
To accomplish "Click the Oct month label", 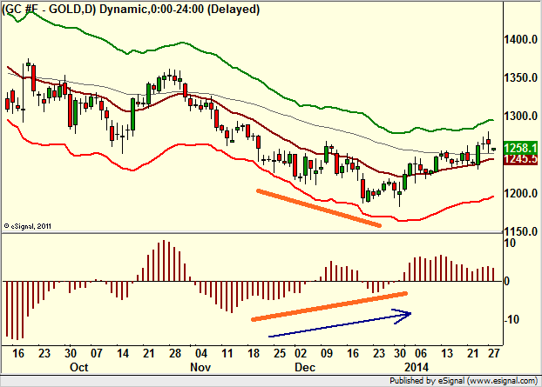I will 79,367.
